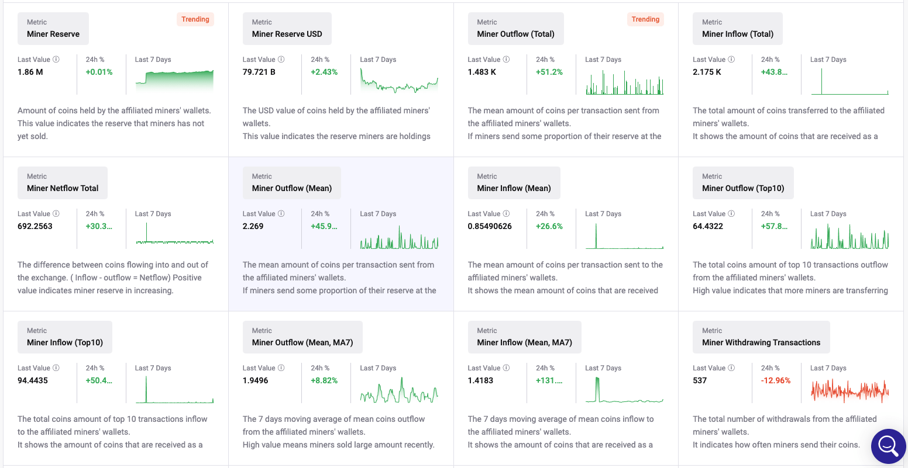Image resolution: width=908 pixels, height=468 pixels.
Task: Click info icon beside Miner Reserve Last Value
Action: pyautogui.click(x=56, y=60)
